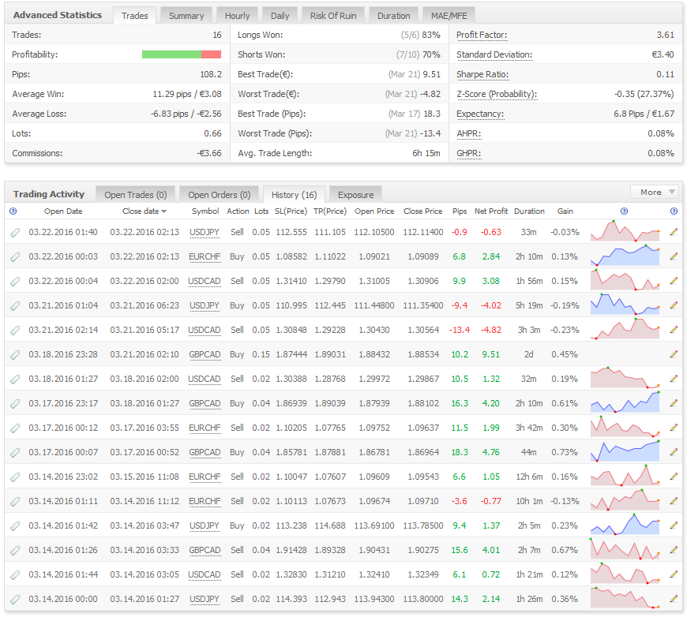The image size is (687, 617).
Task: Click paperclip icon for 03.14.2016 23:02 trade
Action: click(15, 477)
